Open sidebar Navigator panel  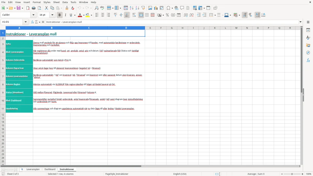point(308,53)
